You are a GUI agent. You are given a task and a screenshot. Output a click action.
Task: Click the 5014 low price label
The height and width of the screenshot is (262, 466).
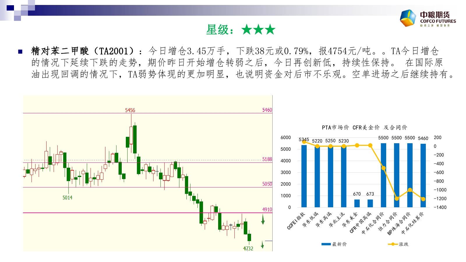click(x=67, y=198)
